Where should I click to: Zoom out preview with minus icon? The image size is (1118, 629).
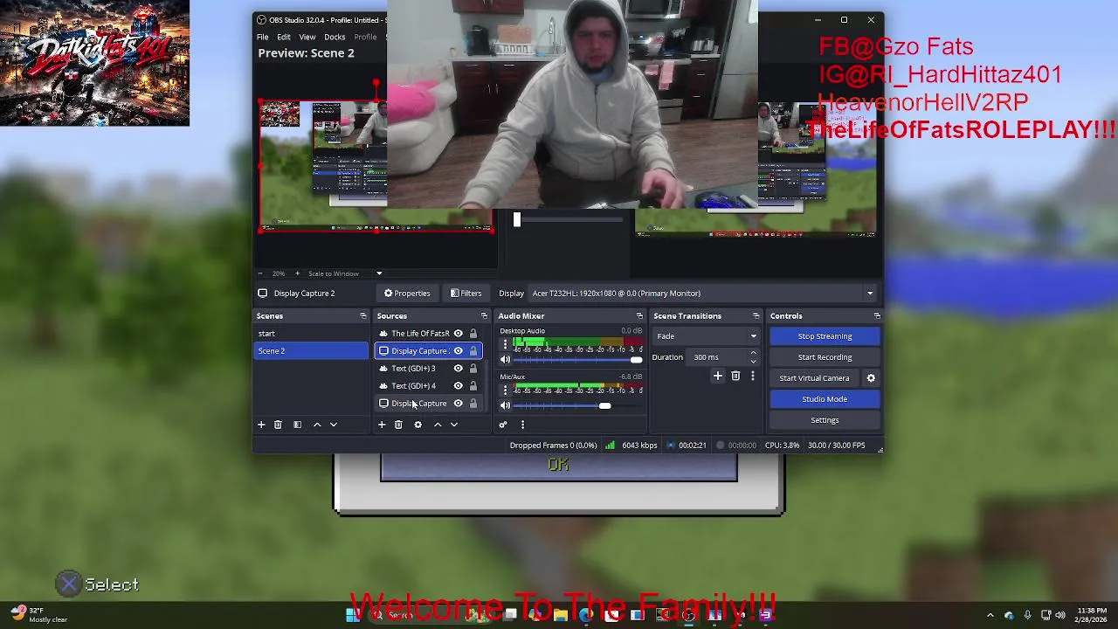click(260, 273)
